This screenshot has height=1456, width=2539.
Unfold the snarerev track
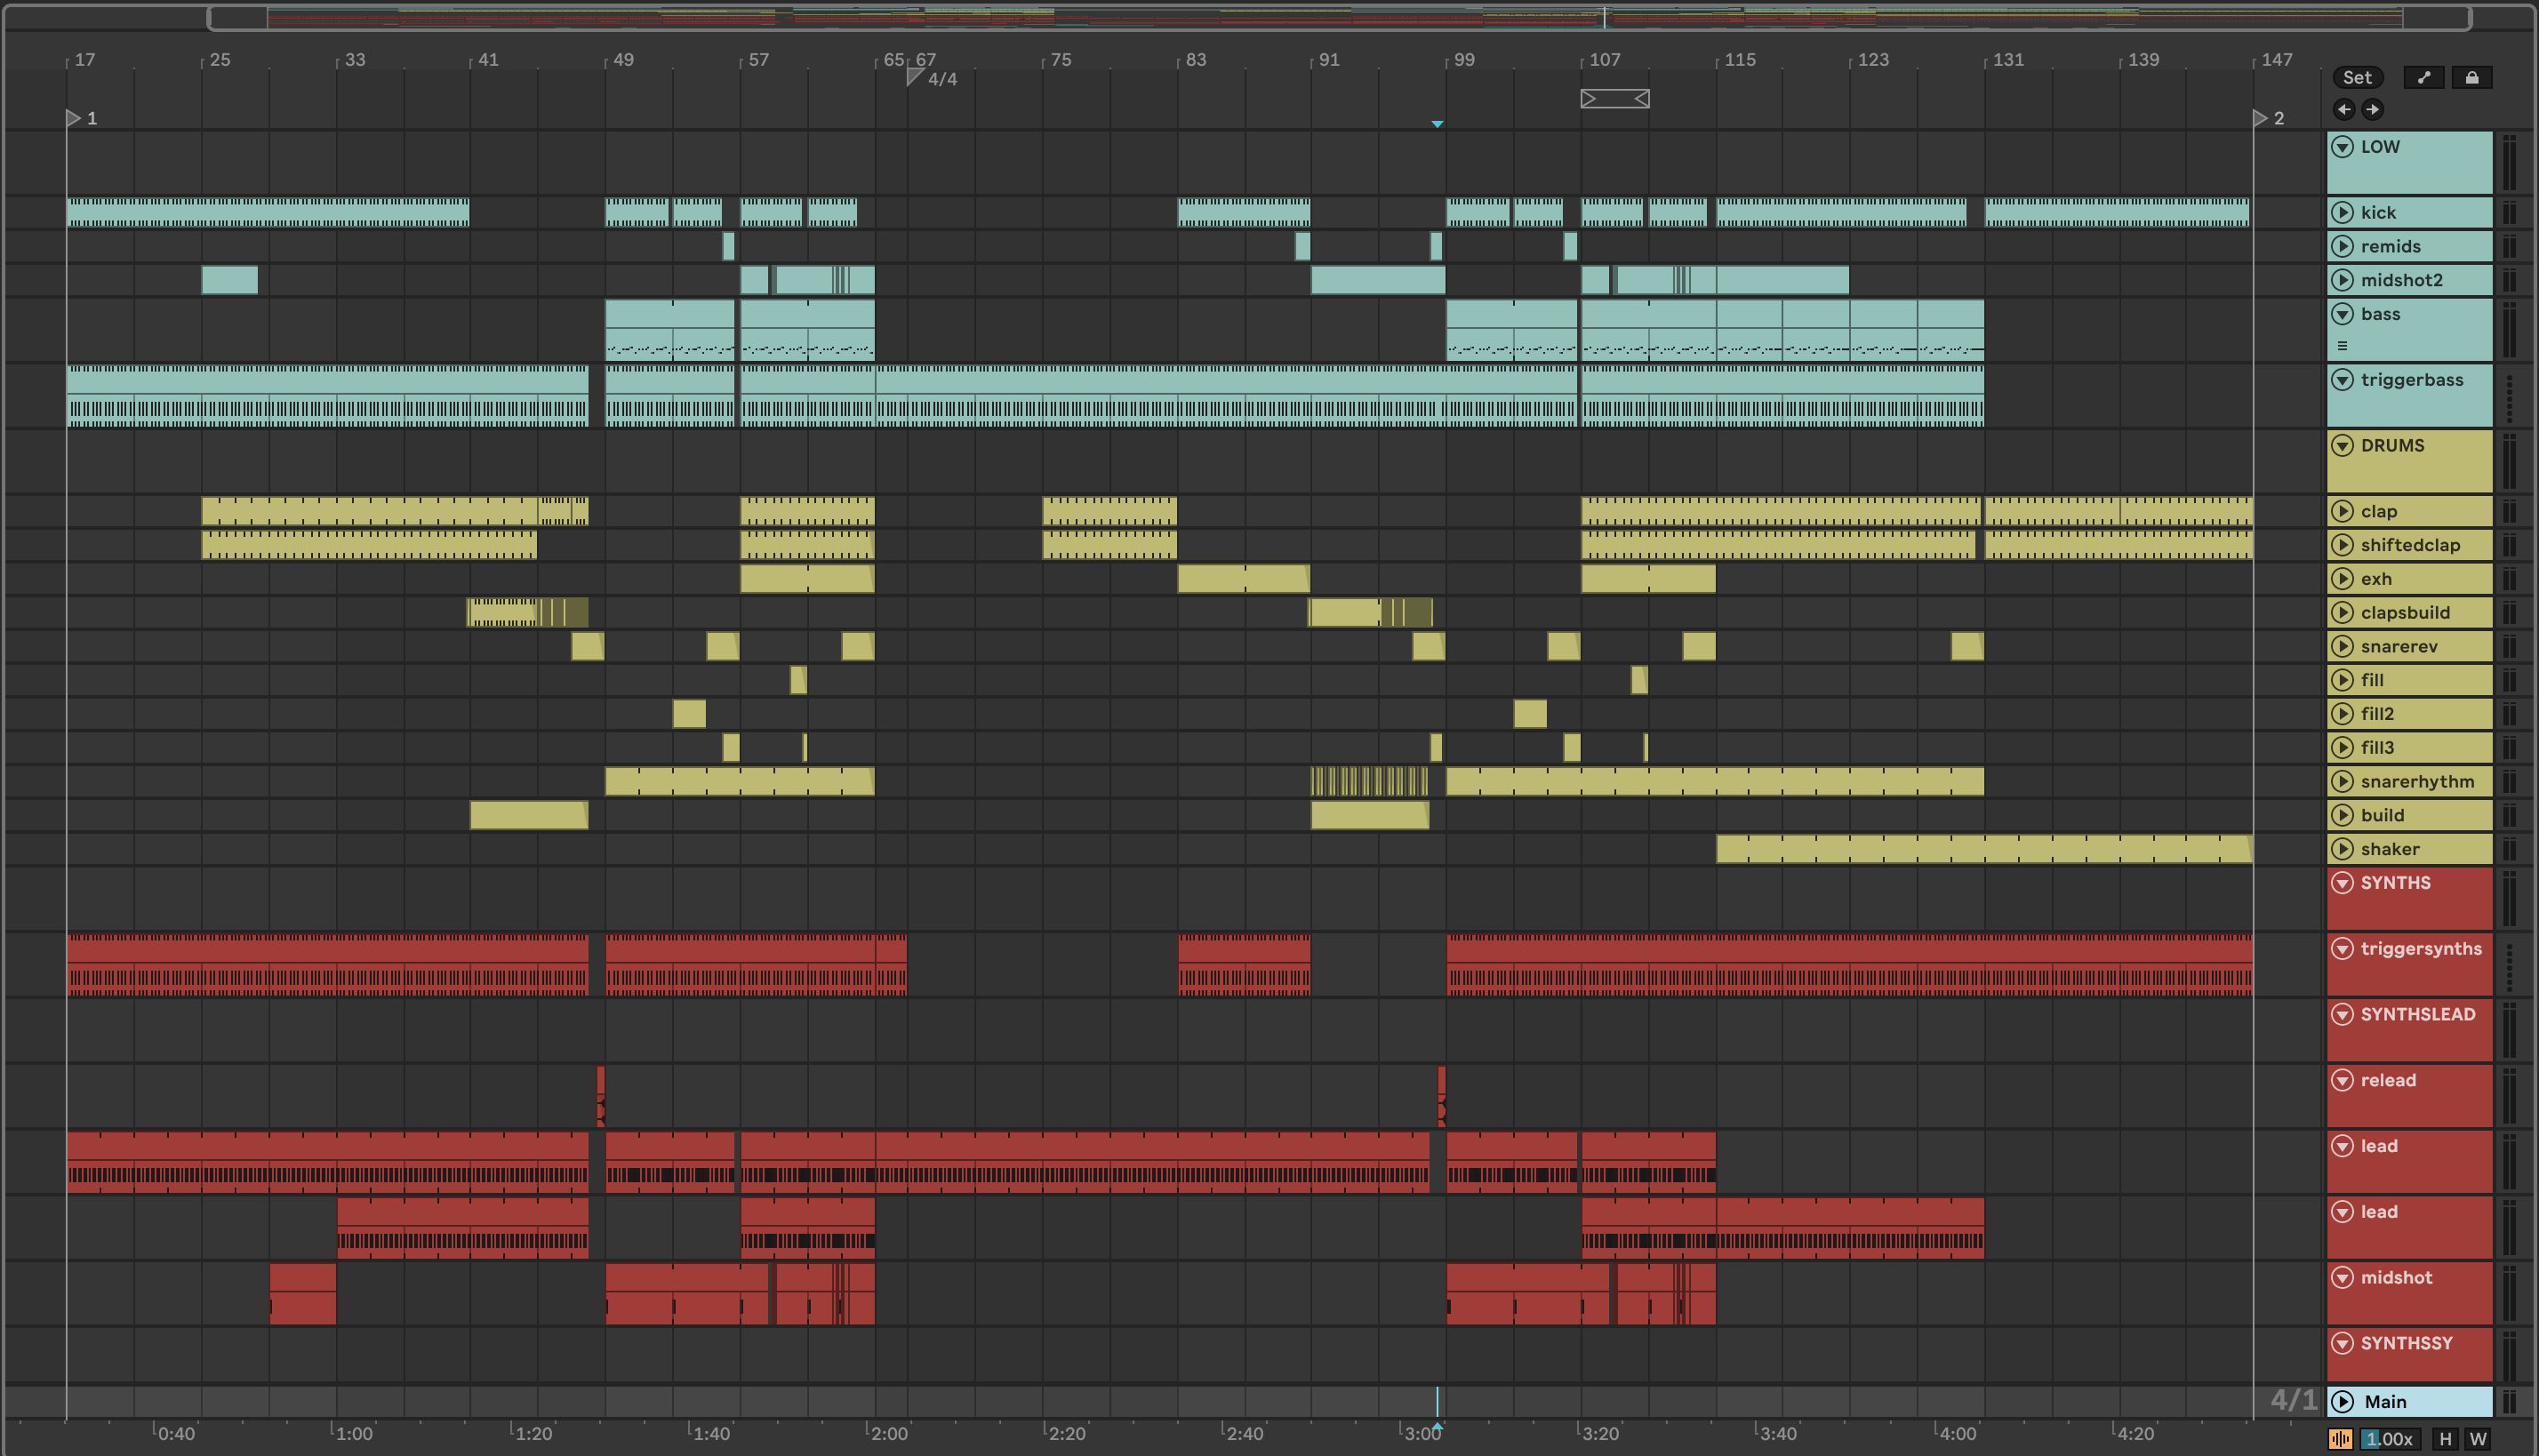pos(2343,646)
